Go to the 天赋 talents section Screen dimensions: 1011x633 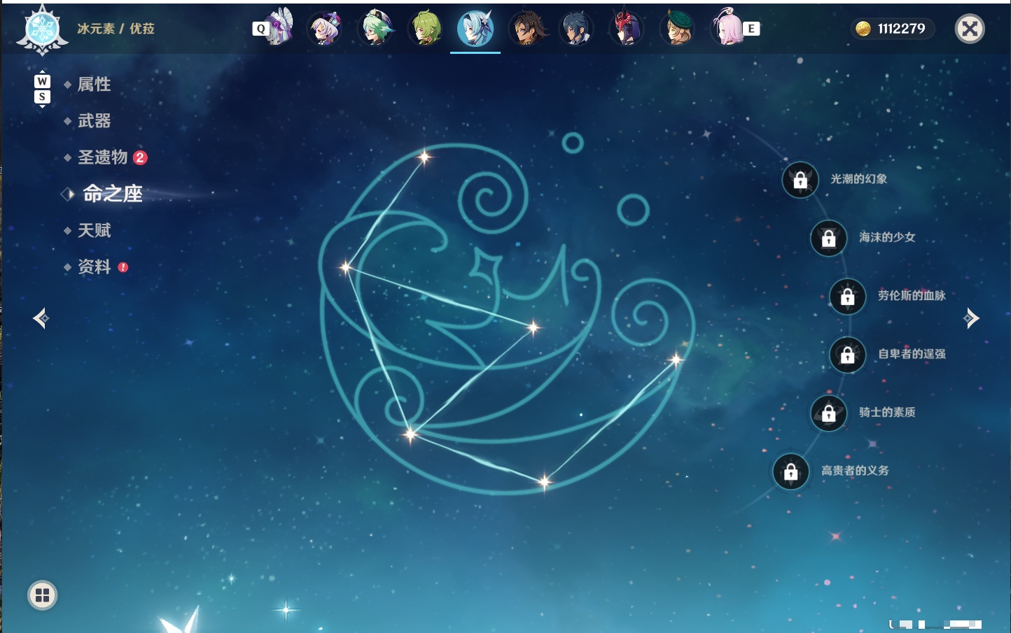[x=94, y=230]
